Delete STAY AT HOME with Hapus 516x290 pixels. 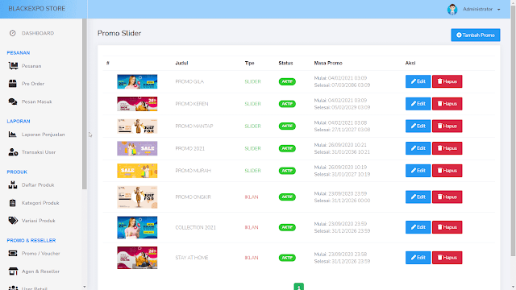[x=447, y=258]
